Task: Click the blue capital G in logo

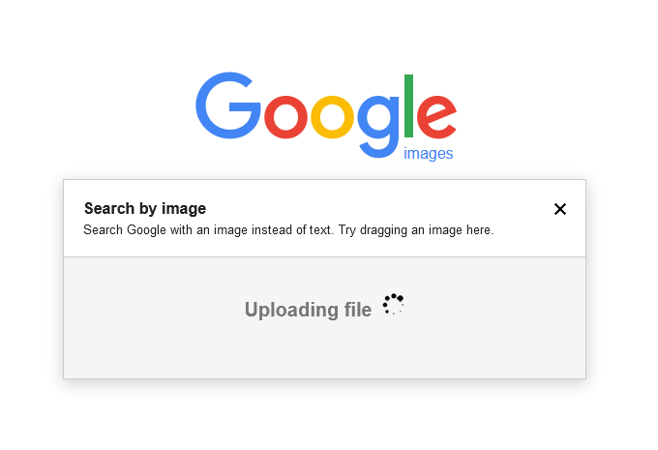Action: (x=228, y=105)
